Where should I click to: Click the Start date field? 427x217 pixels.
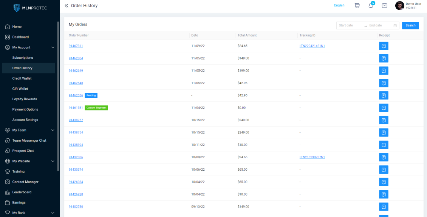point(350,26)
